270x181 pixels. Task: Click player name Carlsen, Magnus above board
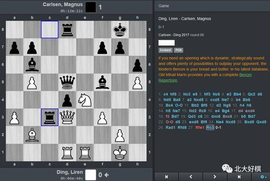pos(63,4)
